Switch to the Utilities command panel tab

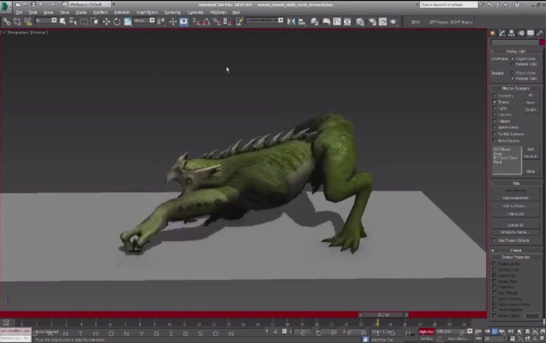540,33
